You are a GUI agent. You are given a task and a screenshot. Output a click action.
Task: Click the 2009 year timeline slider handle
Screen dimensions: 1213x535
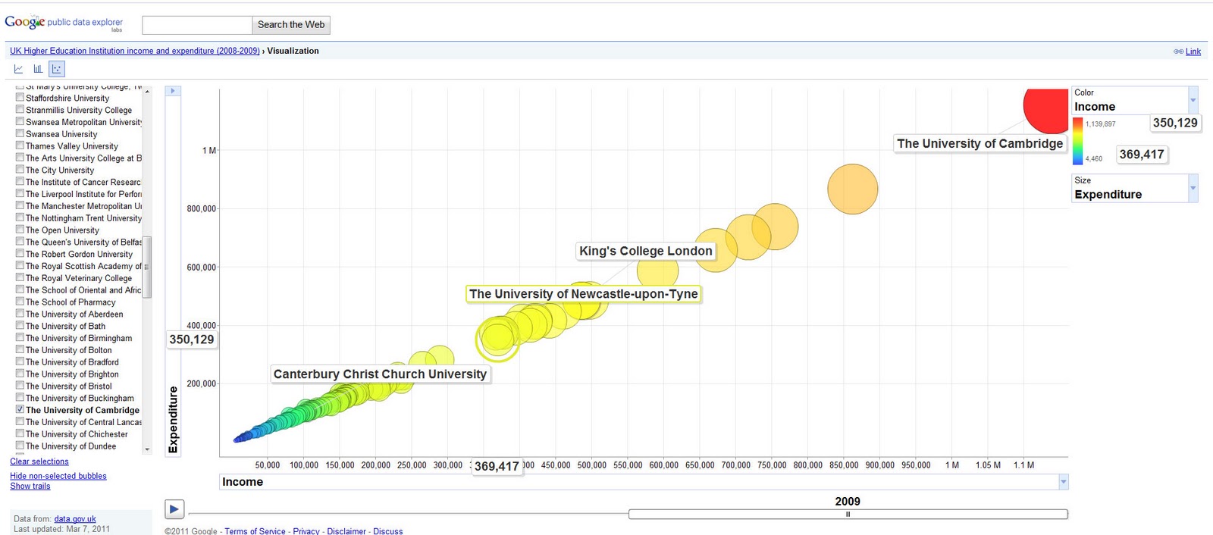tap(848, 514)
